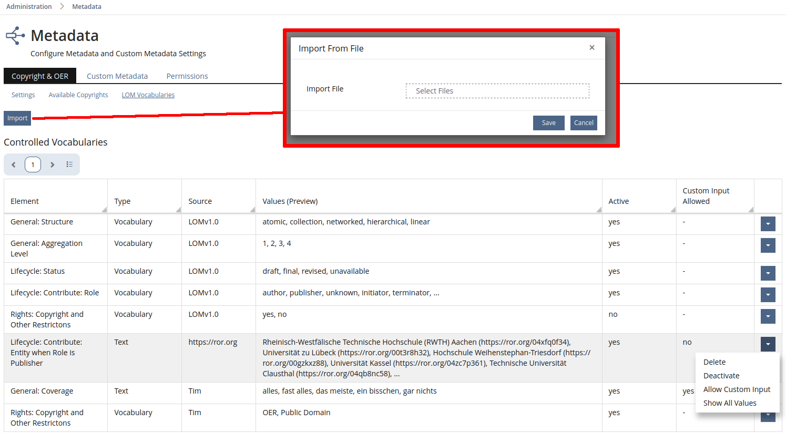
Task: Click the next page arrow icon
Action: [x=52, y=164]
